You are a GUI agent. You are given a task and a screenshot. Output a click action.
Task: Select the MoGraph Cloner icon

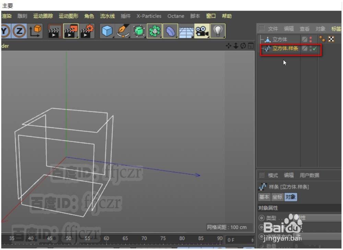click(154, 31)
